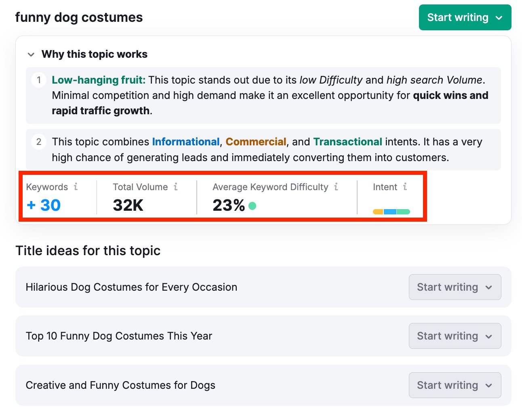The height and width of the screenshot is (411, 522).
Task: Click the numbered badge for reason 2
Action: pyautogui.click(x=38, y=142)
